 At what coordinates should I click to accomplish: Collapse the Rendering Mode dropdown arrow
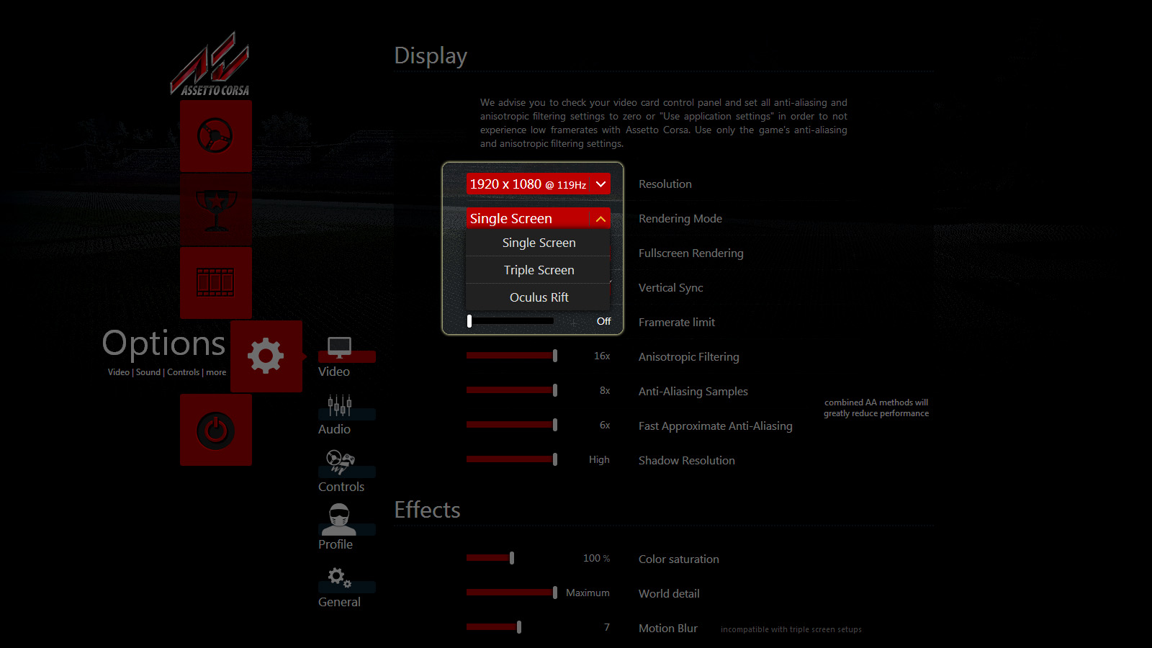(x=600, y=219)
